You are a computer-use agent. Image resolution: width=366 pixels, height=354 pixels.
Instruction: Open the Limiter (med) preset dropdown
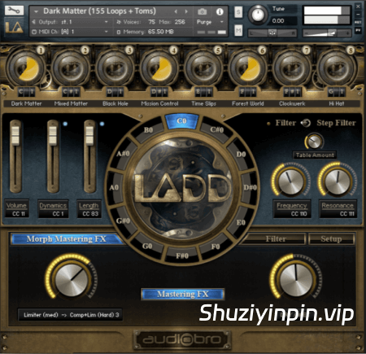[70, 315]
